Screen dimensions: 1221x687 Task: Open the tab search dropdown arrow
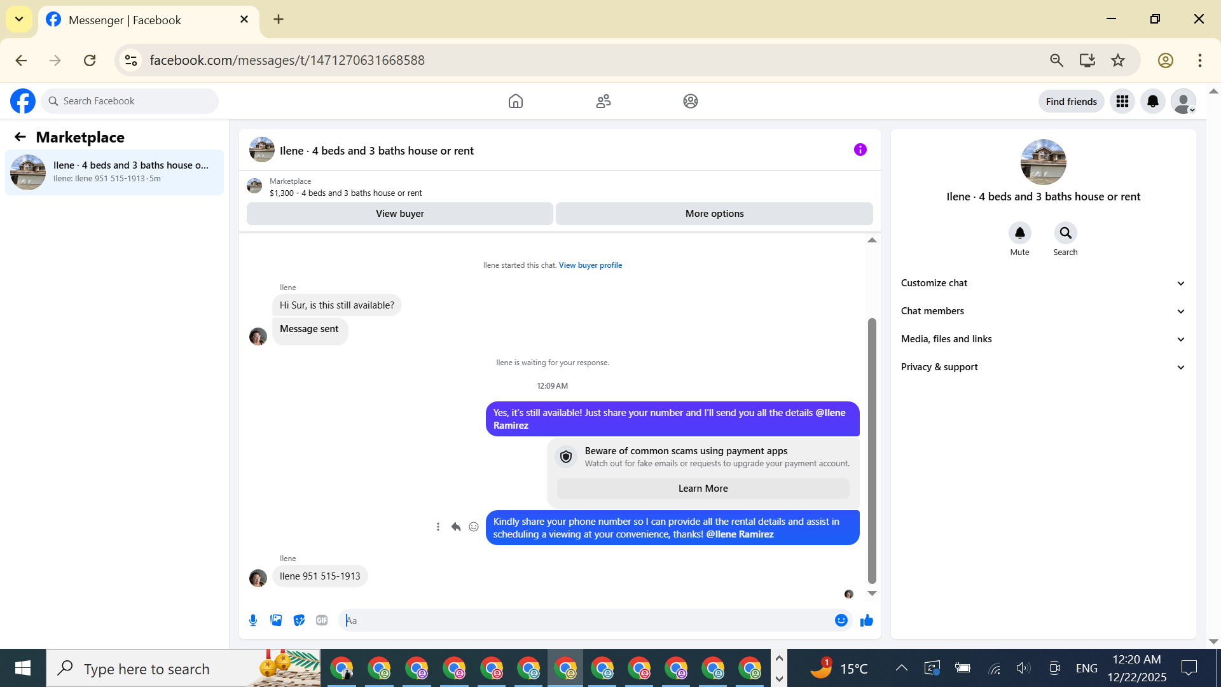[19, 19]
